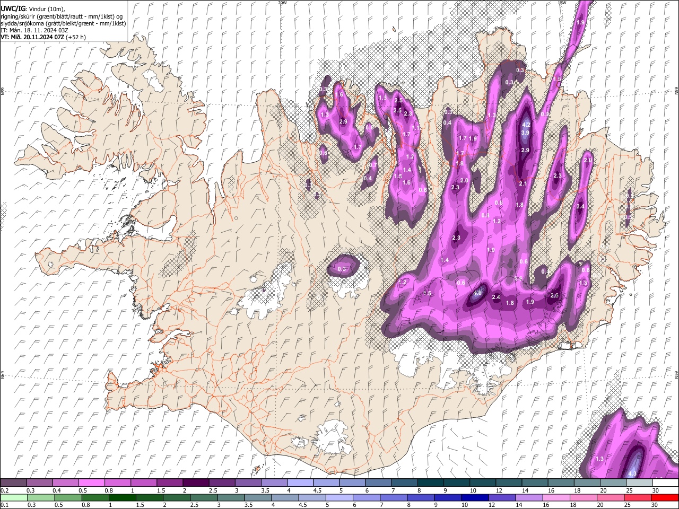
Task: Click the lower legend swatch labeled 7
Action: (393, 497)
